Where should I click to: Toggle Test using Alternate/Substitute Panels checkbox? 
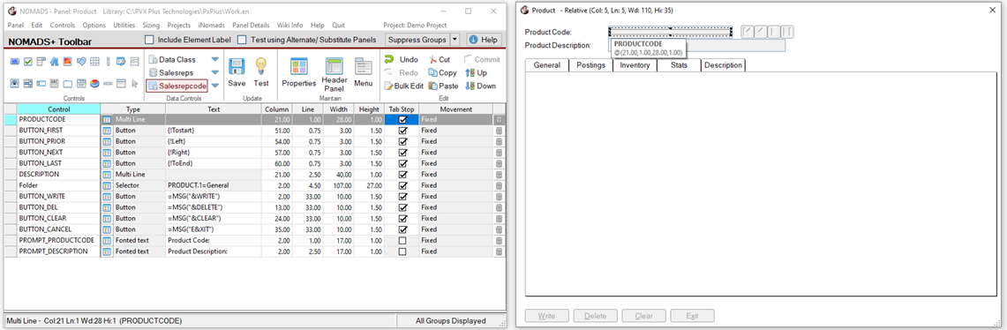coord(242,40)
